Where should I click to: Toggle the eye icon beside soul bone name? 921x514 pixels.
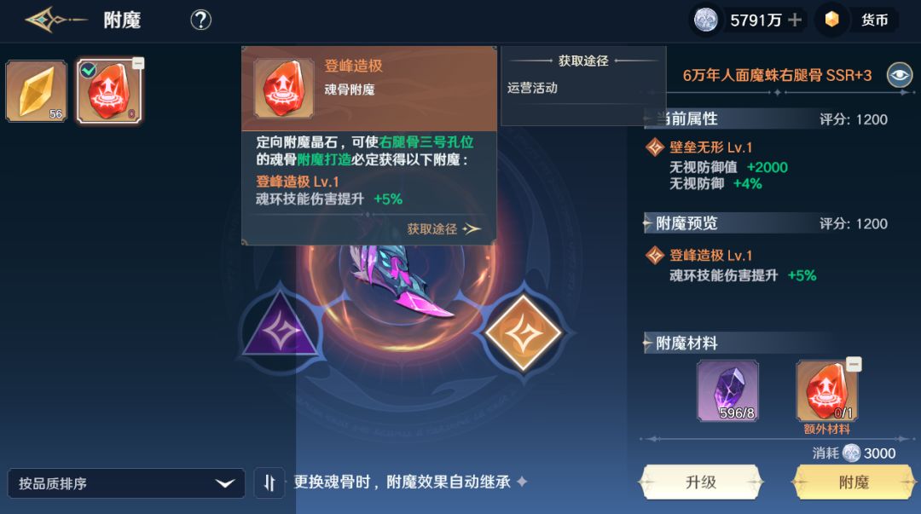[900, 75]
